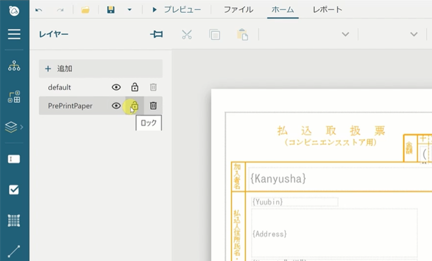Toggle visibility of default layer
Screen dimensions: 432x261
pyautogui.click(x=116, y=87)
